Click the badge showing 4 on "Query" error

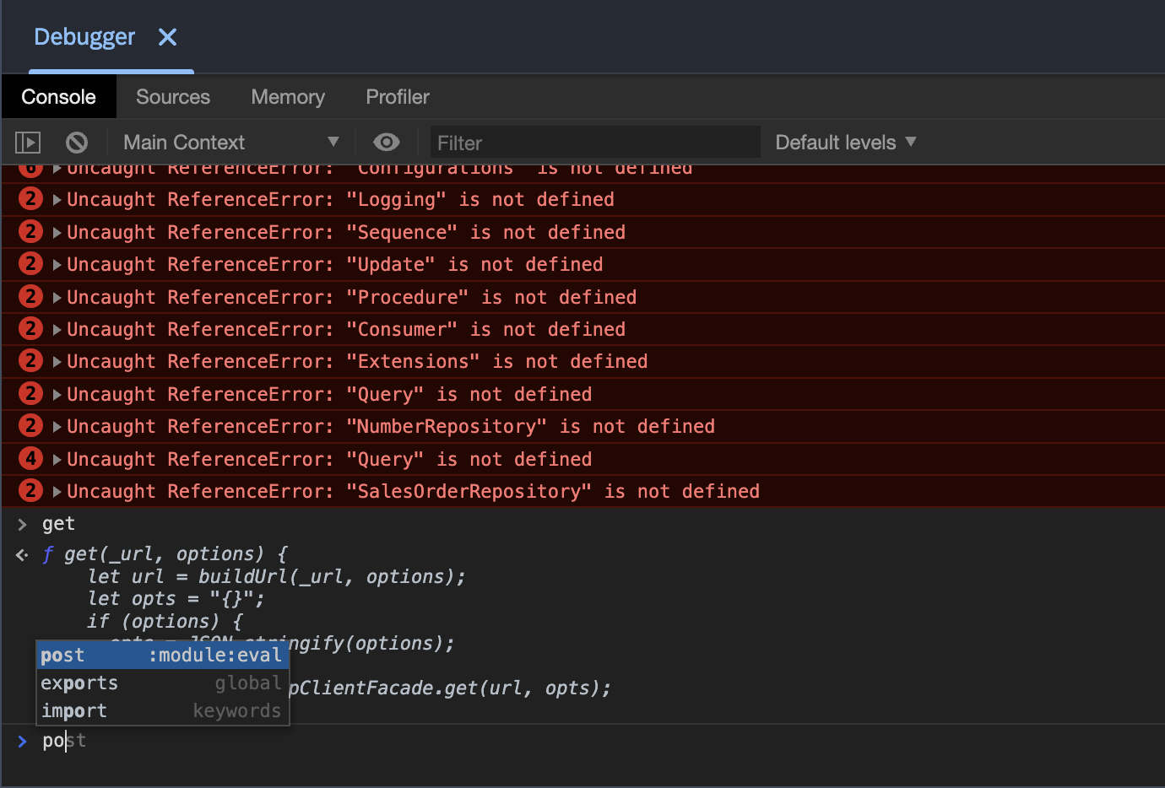30,459
